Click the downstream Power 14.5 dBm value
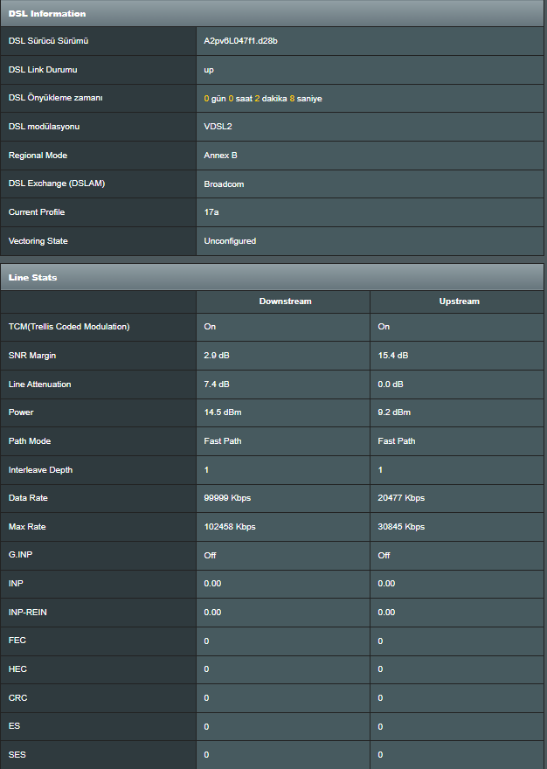This screenshot has height=769, width=547. point(222,412)
